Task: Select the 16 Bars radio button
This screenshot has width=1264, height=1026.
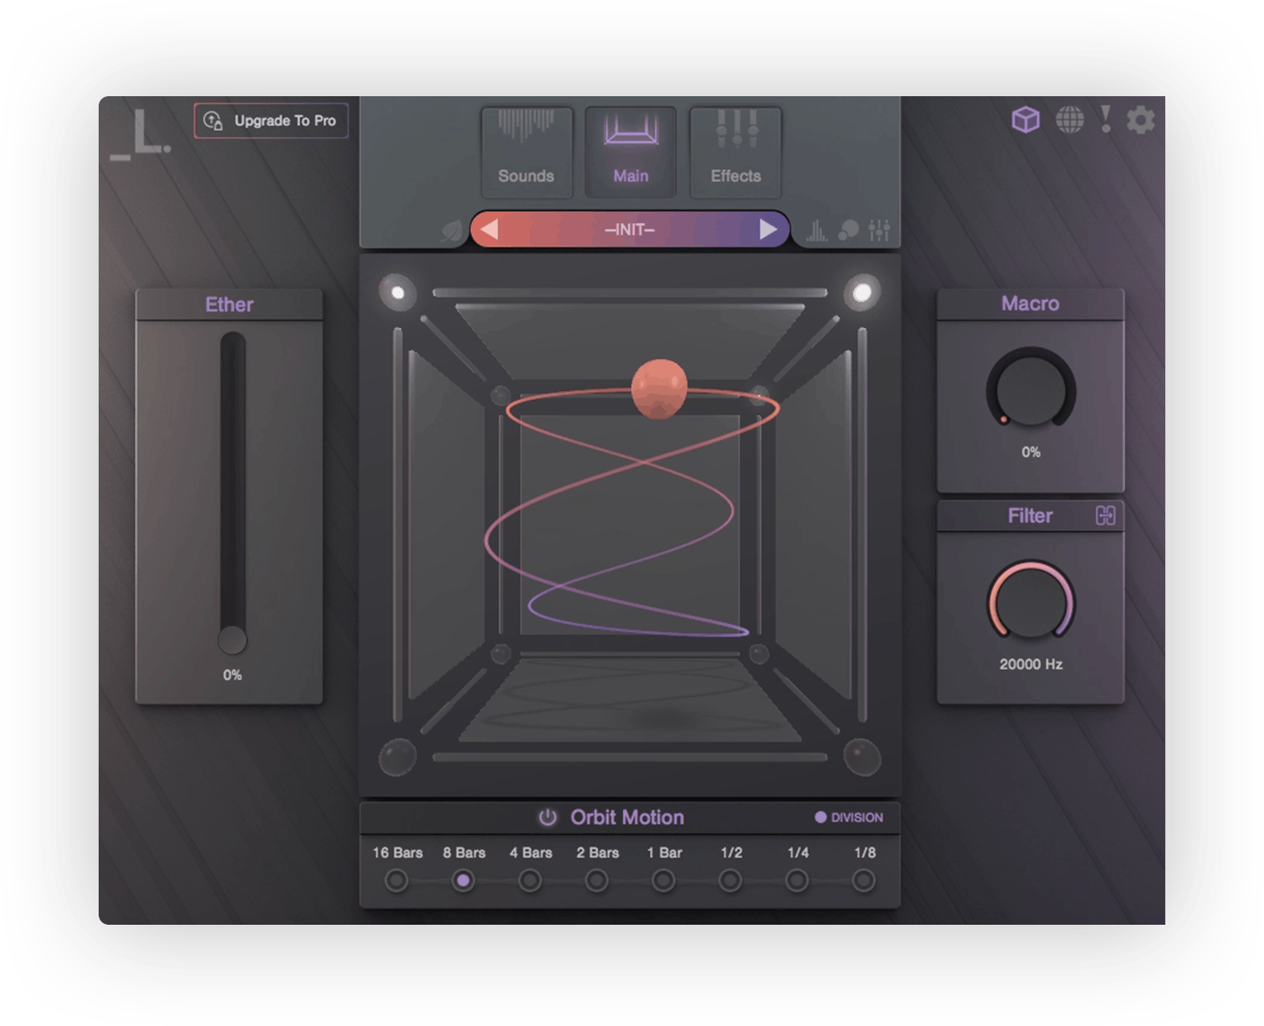Action: coord(396,881)
